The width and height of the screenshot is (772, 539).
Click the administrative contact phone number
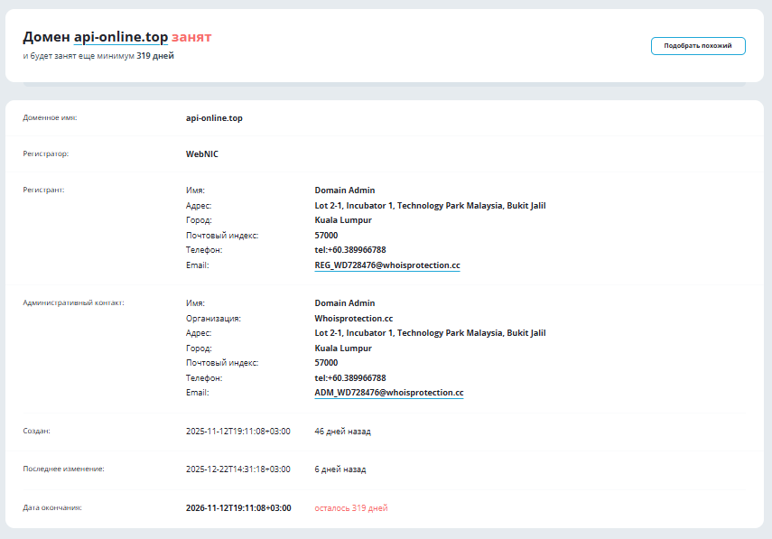click(x=352, y=377)
